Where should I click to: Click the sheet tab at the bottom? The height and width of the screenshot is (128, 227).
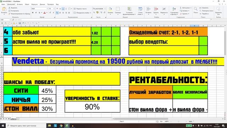(13, 119)
